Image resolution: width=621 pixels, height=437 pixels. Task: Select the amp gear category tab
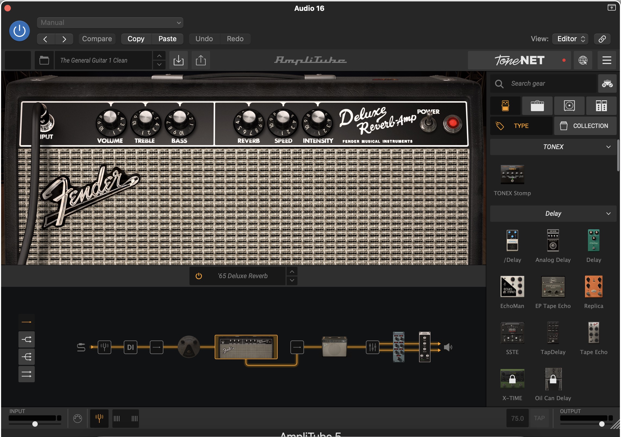click(x=537, y=106)
